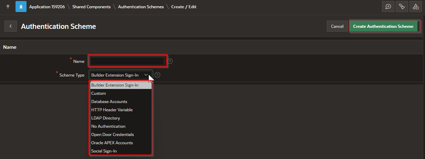Open the page utilities wrench icon

[402, 7]
